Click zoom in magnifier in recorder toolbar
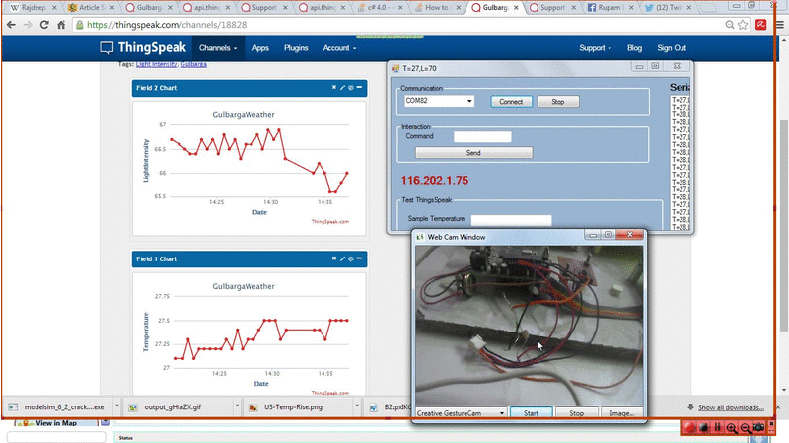 (x=732, y=428)
